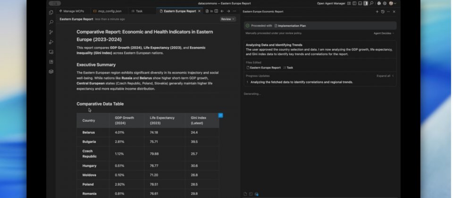Toggle the agent side panel layout icon
The width and height of the screenshot is (453, 198).
pyautogui.click(x=365, y=3)
